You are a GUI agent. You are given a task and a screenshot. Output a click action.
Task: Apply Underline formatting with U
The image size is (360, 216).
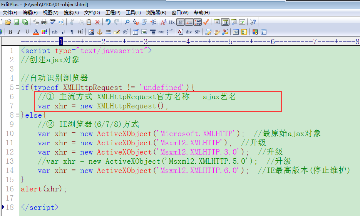[27, 32]
